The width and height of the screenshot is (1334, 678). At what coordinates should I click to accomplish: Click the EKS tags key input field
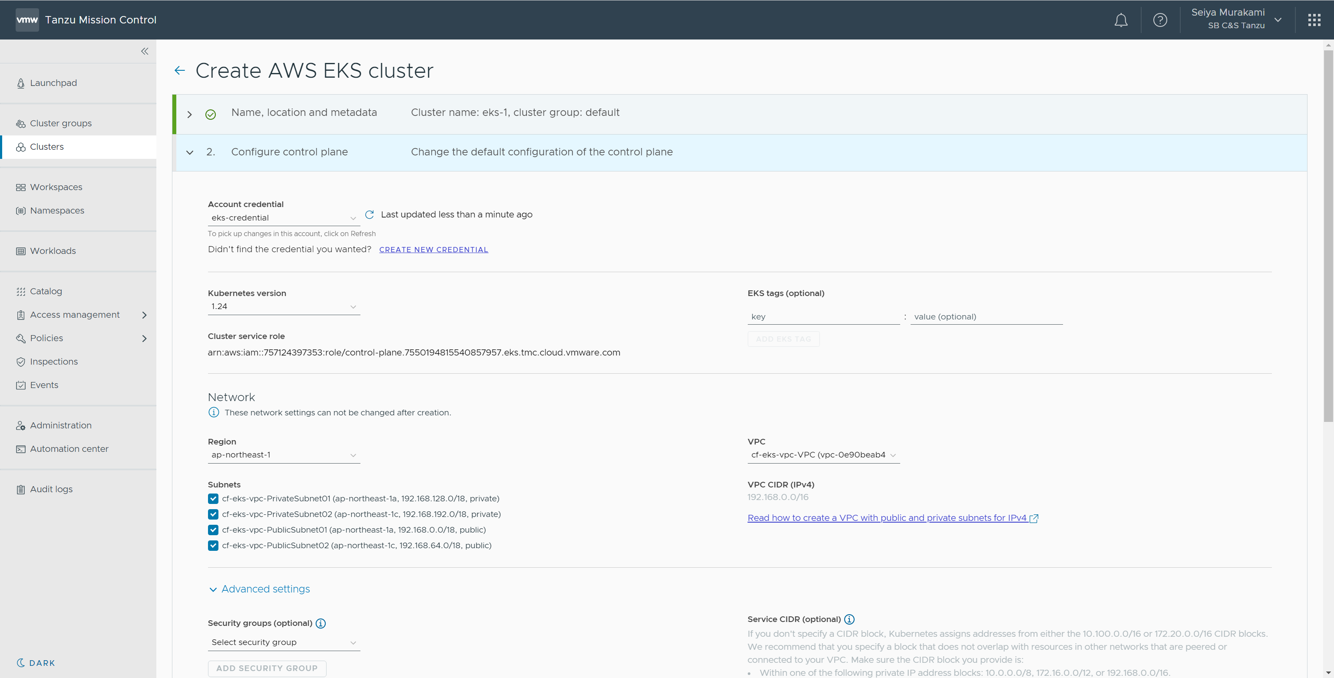pyautogui.click(x=823, y=317)
